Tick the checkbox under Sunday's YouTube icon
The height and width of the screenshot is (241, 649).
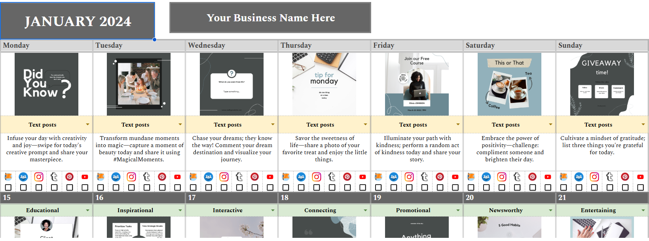[x=641, y=187]
